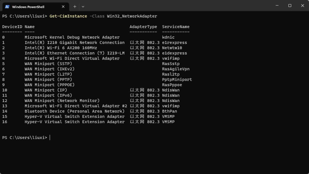Click the PptpMiniport service name
The image size is (309, 174).
tap(177, 80)
